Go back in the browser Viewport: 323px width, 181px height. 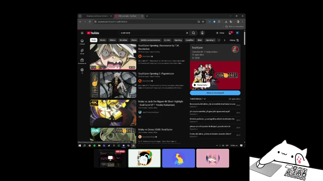click(80, 22)
